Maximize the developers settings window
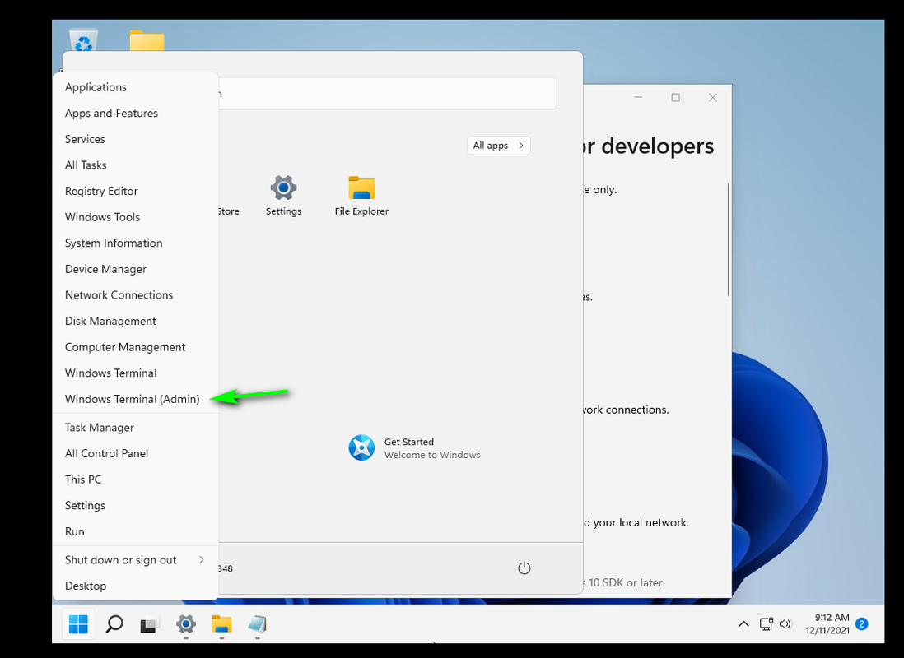The height and width of the screenshot is (658, 904). (676, 97)
